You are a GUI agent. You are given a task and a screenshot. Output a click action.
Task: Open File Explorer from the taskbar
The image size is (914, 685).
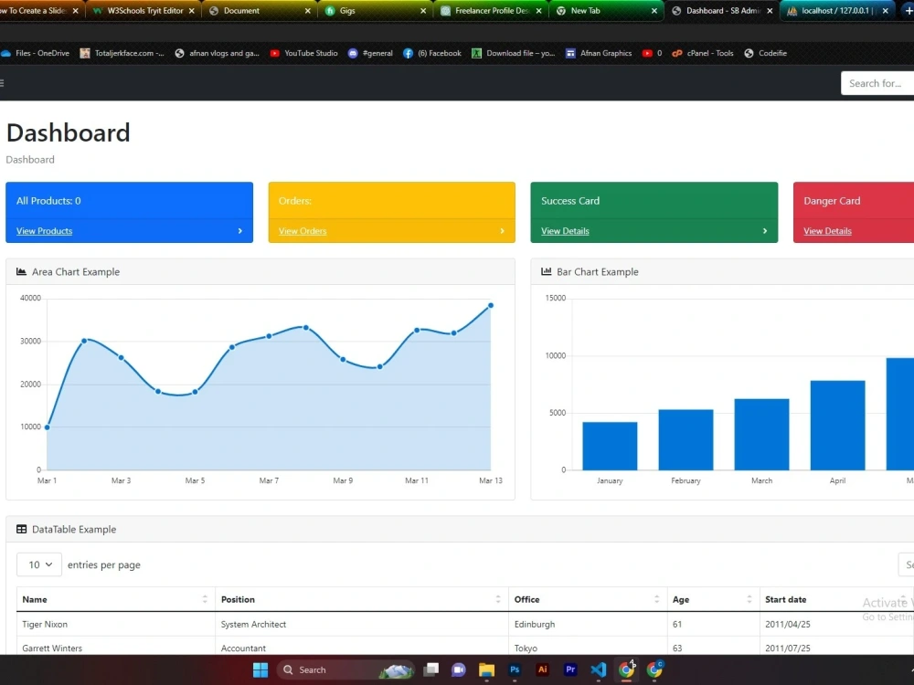point(487,669)
